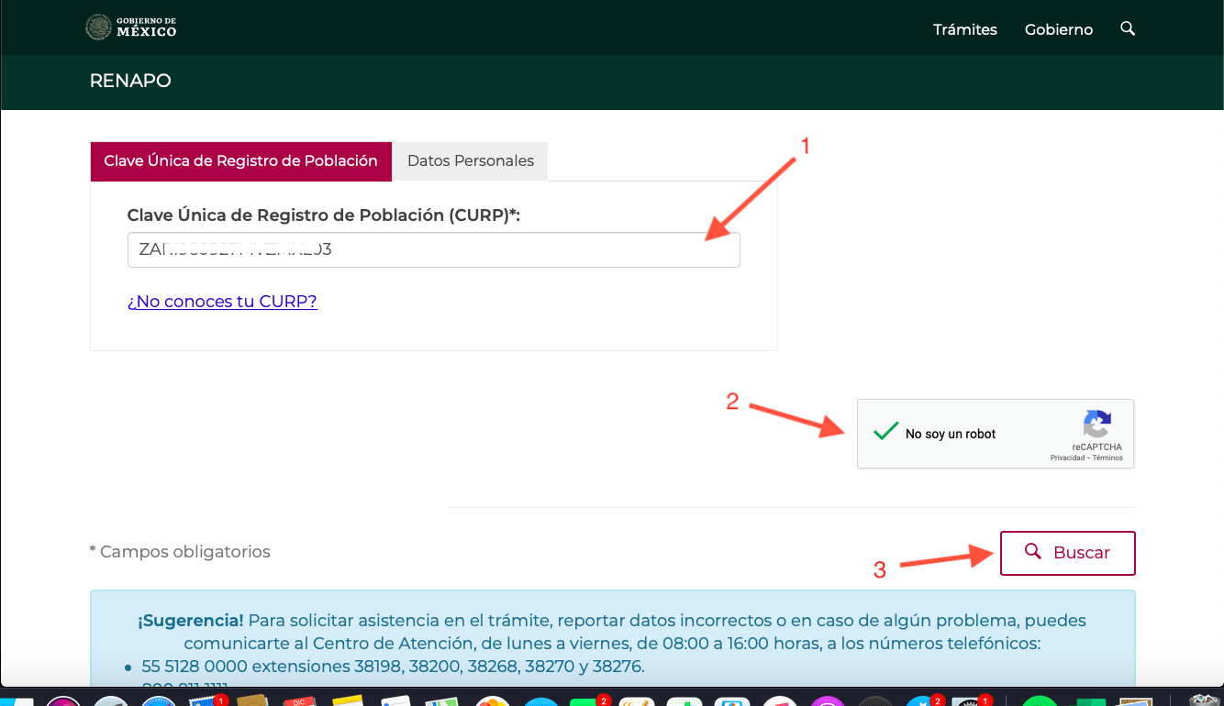Click the Gobierno de México logo
This screenshot has height=706, width=1224.
[x=130, y=28]
